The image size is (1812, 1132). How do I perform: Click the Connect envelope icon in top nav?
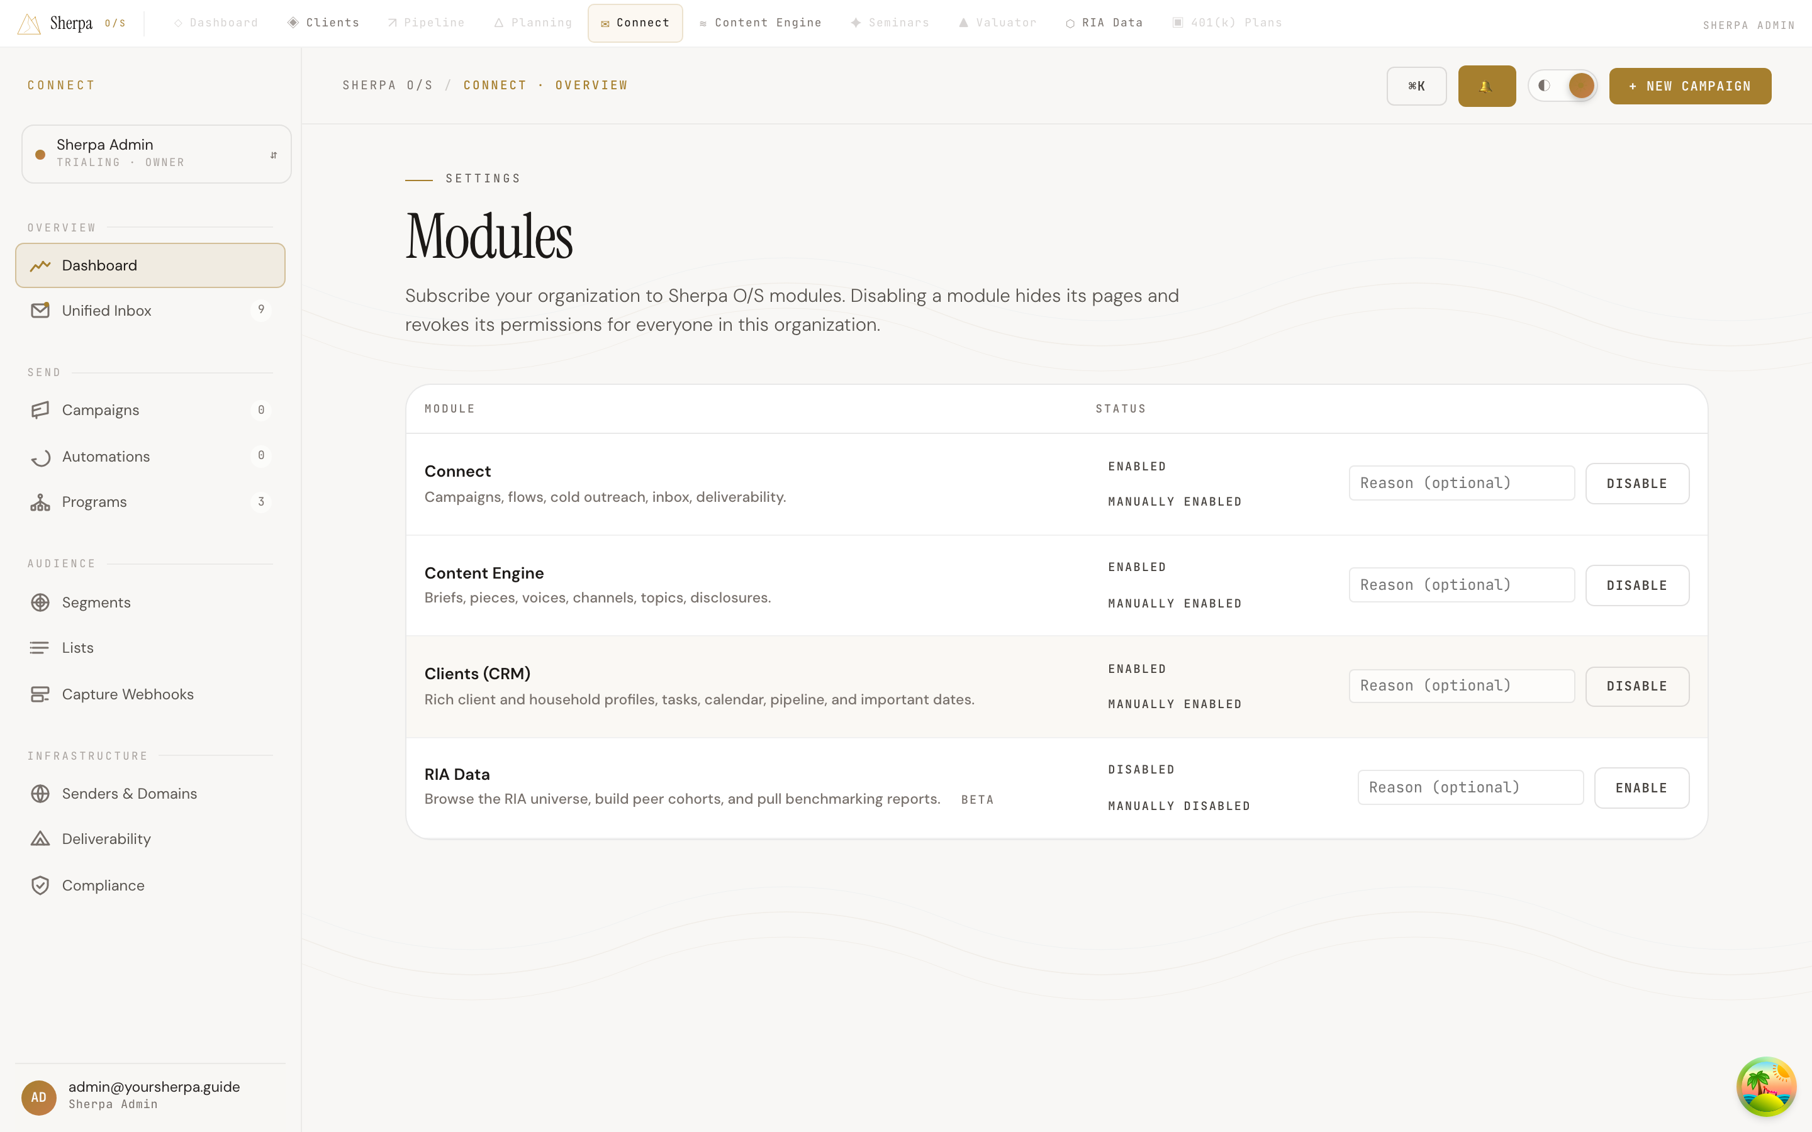(x=605, y=24)
